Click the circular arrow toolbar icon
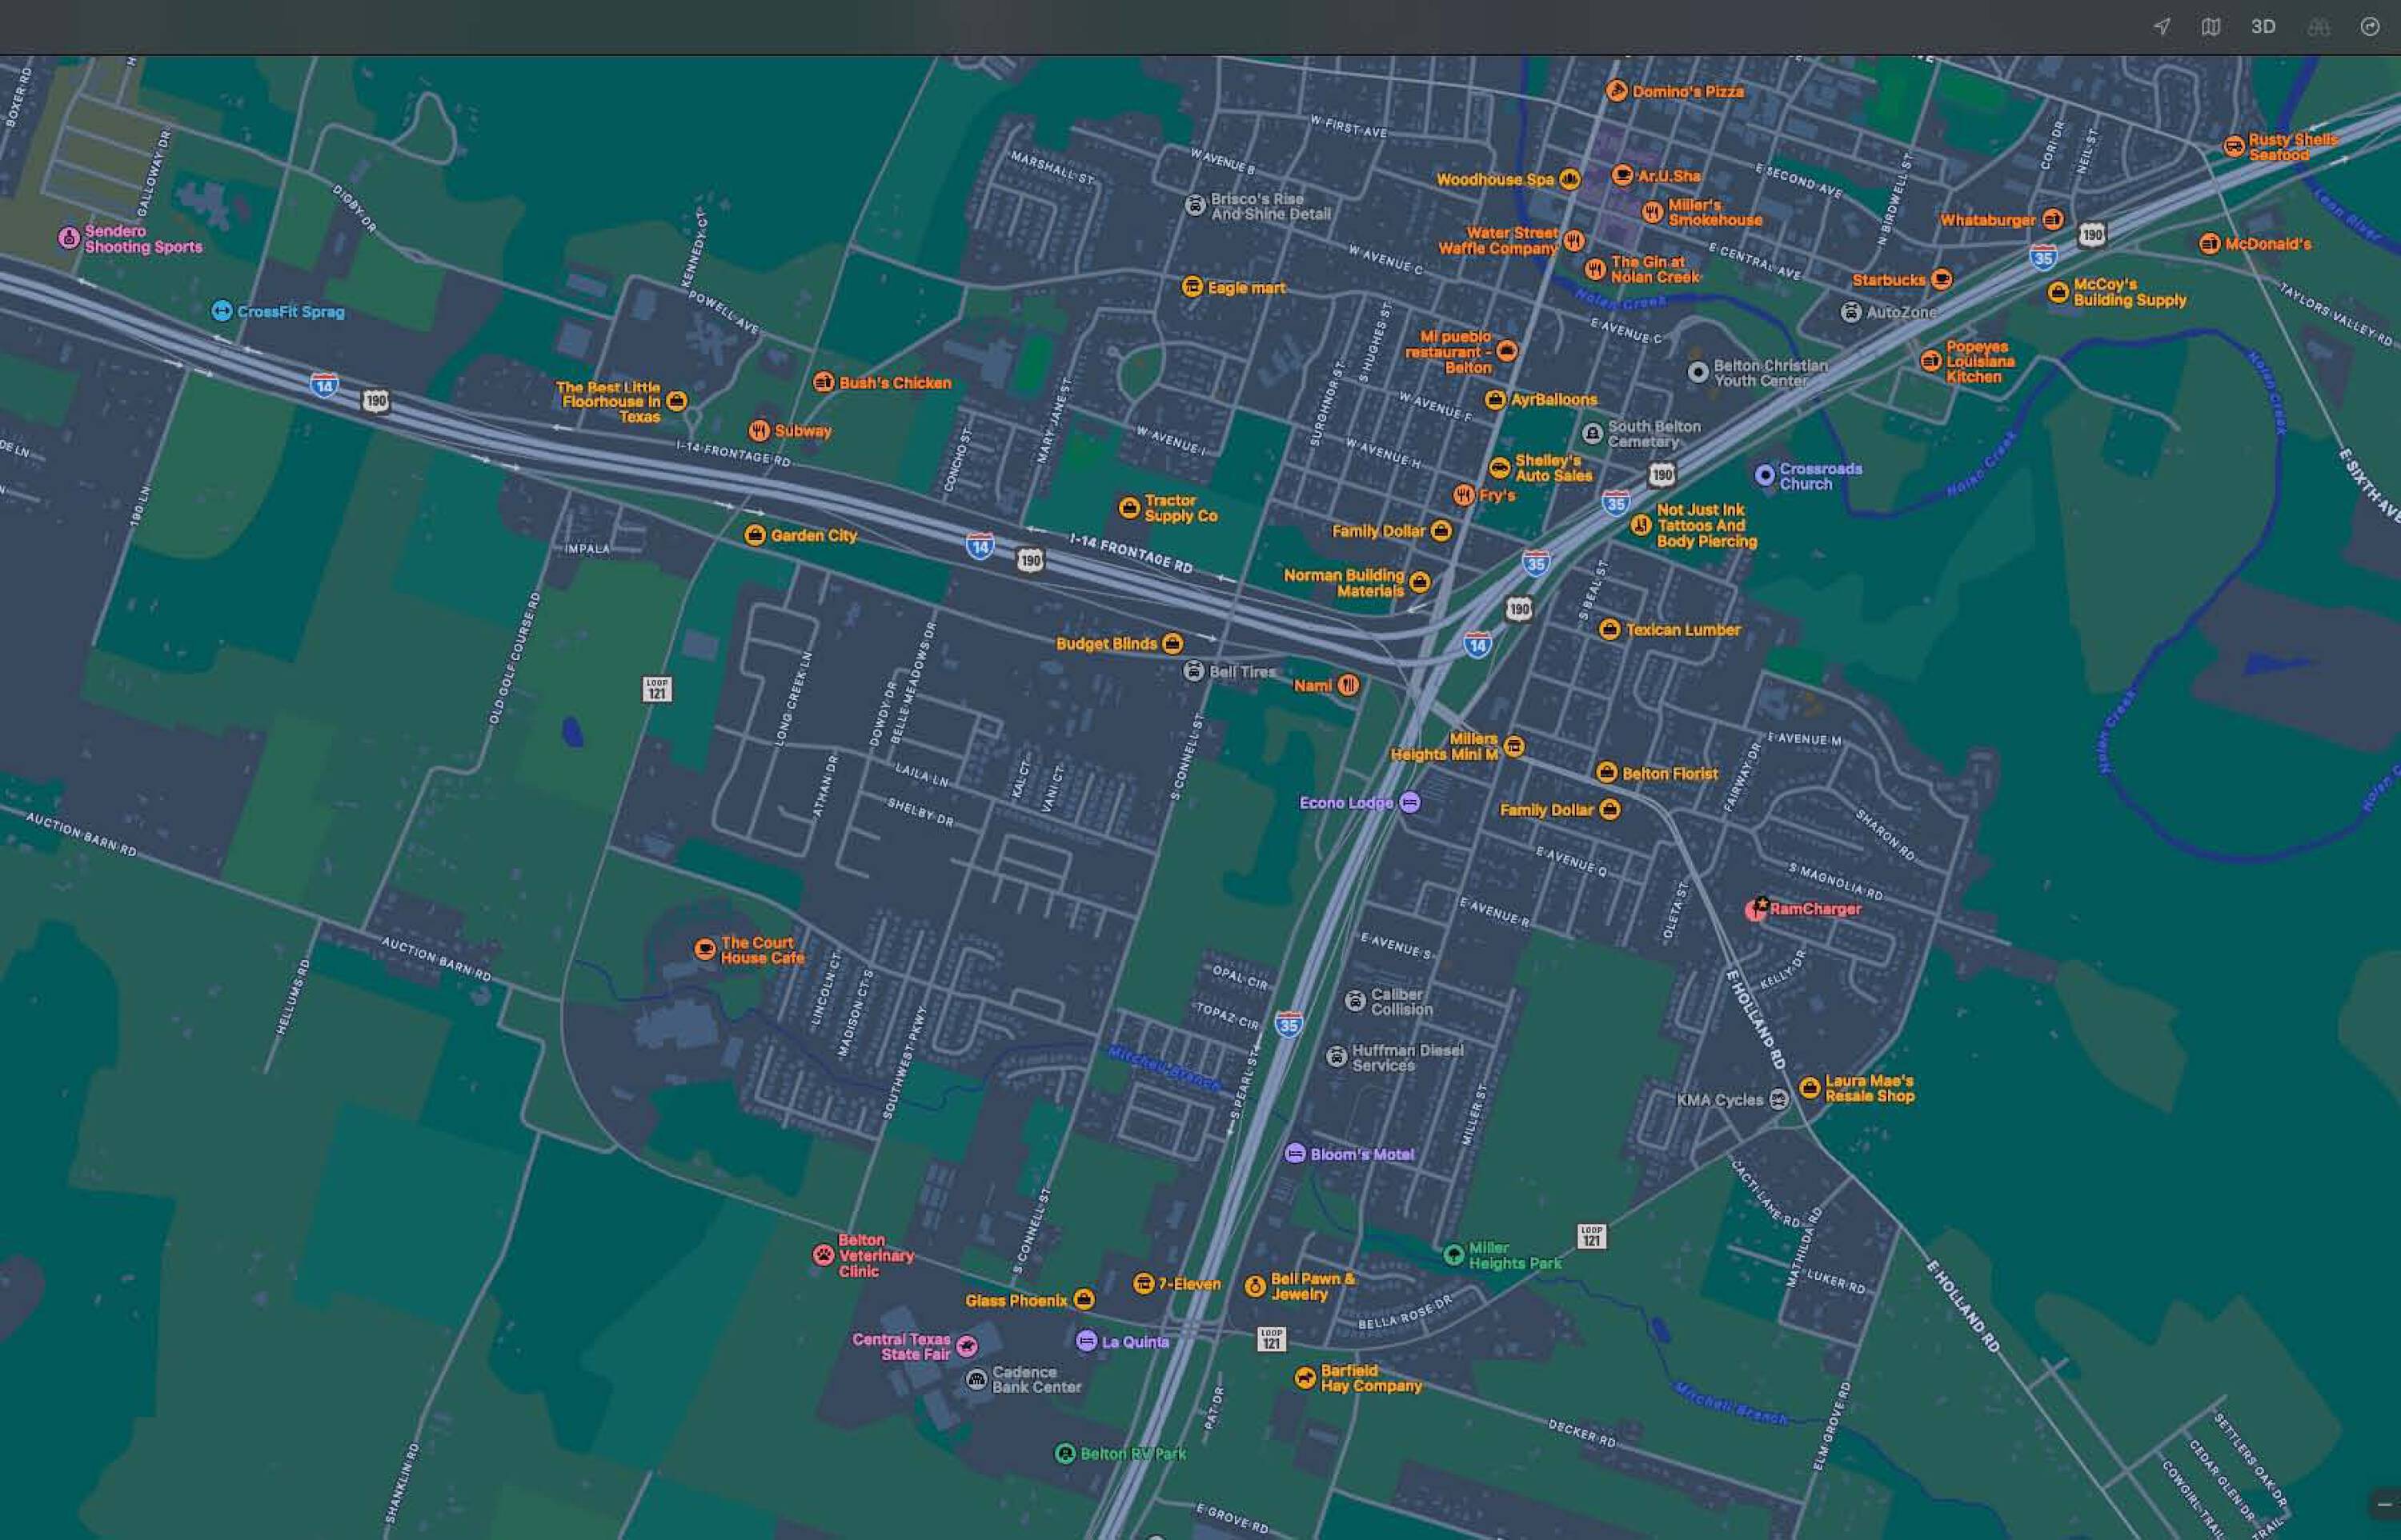Viewport: 2401px width, 1540px height. point(2369,27)
